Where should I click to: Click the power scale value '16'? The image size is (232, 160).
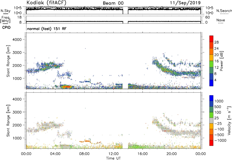(x=216, y=61)
